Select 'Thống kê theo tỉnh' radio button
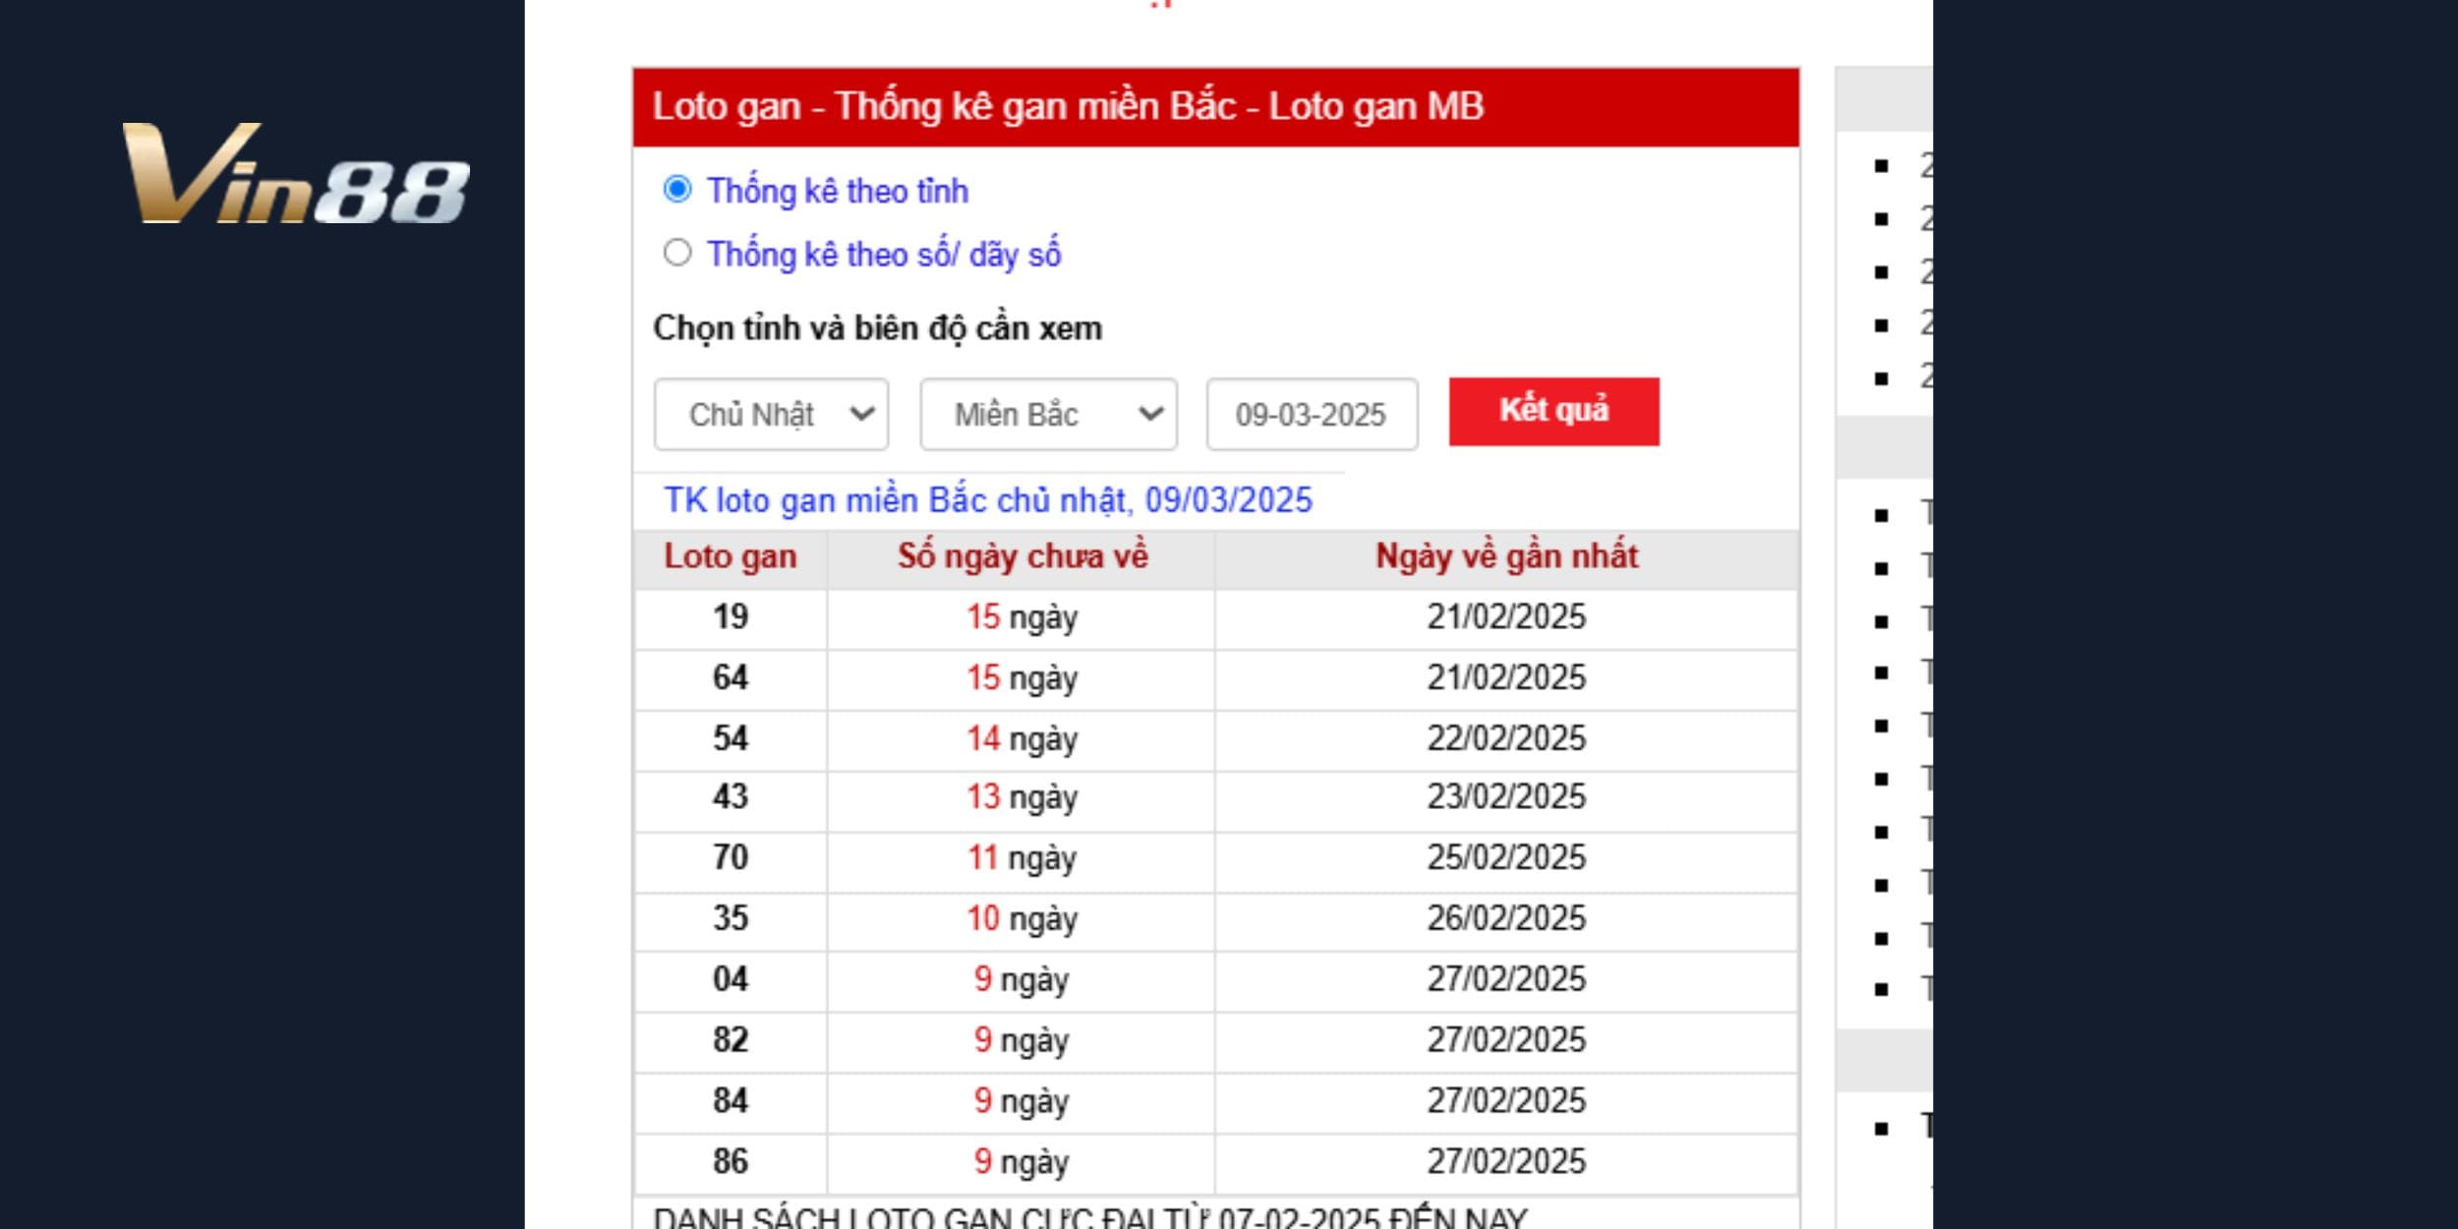 pyautogui.click(x=677, y=189)
